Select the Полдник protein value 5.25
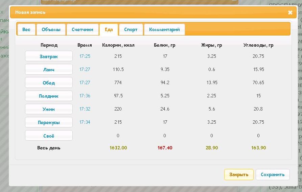The width and height of the screenshot is (302, 192). (165, 96)
